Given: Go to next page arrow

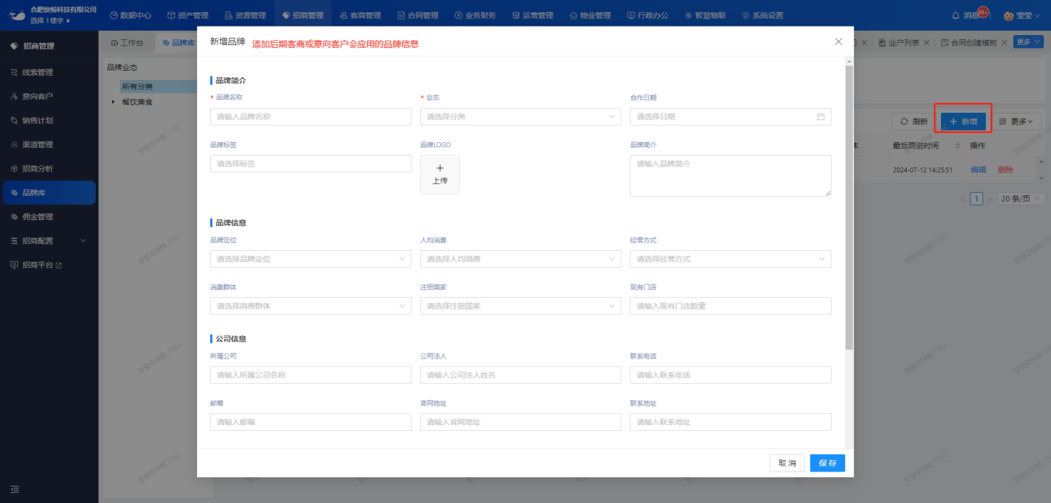Looking at the screenshot, I should click(x=989, y=199).
